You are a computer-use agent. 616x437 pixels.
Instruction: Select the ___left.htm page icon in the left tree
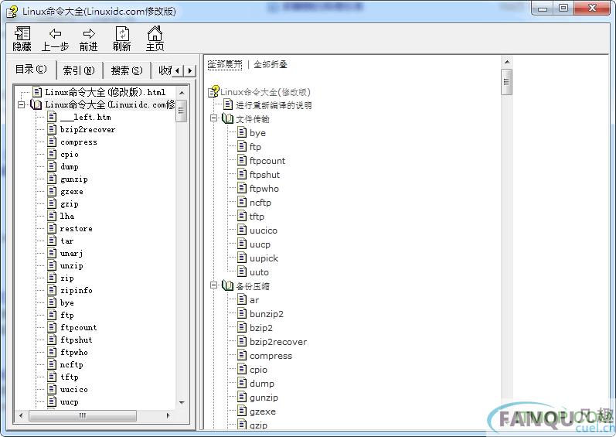52,117
